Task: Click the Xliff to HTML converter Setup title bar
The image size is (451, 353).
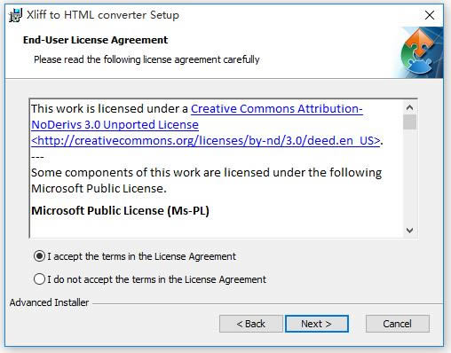Action: (207, 15)
